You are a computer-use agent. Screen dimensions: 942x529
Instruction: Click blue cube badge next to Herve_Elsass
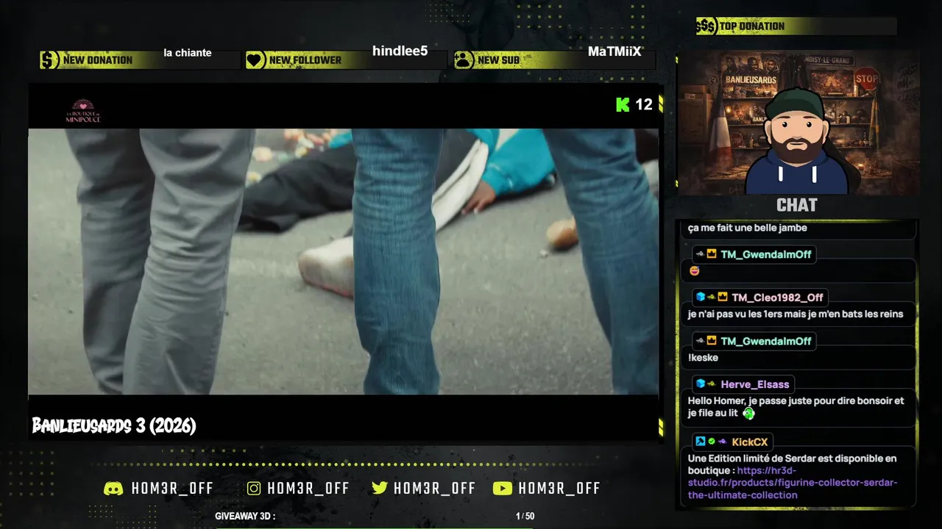click(701, 384)
